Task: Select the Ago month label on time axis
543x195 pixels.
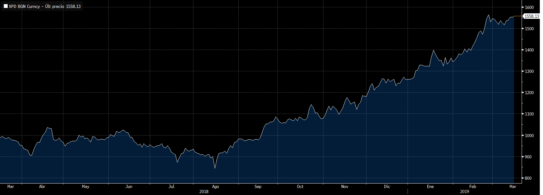Action: tap(215, 187)
